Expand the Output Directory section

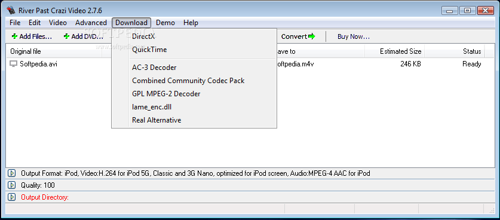point(11,197)
